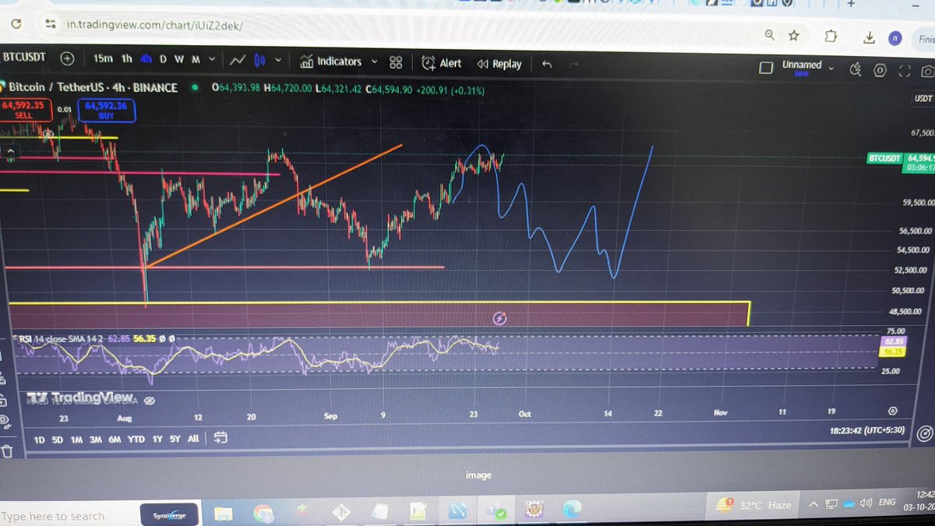Image resolution: width=935 pixels, height=526 pixels.
Task: Open the quick search icon in toolbar
Action: tap(855, 70)
